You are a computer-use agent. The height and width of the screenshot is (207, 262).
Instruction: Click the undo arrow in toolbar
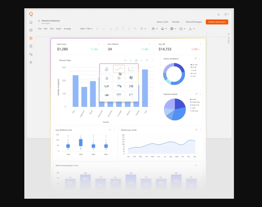pos(97,29)
